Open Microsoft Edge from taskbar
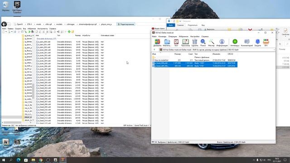Viewport: 290px width, 163px height. coord(19,160)
